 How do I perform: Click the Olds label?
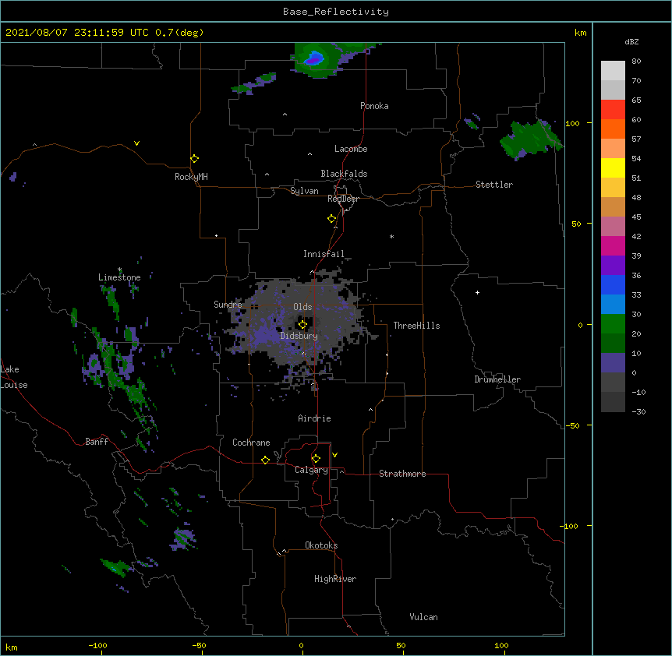(x=302, y=307)
